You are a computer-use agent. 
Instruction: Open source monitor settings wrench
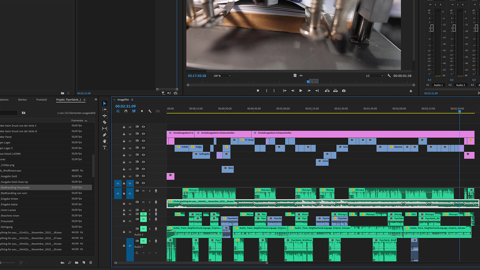[389, 76]
